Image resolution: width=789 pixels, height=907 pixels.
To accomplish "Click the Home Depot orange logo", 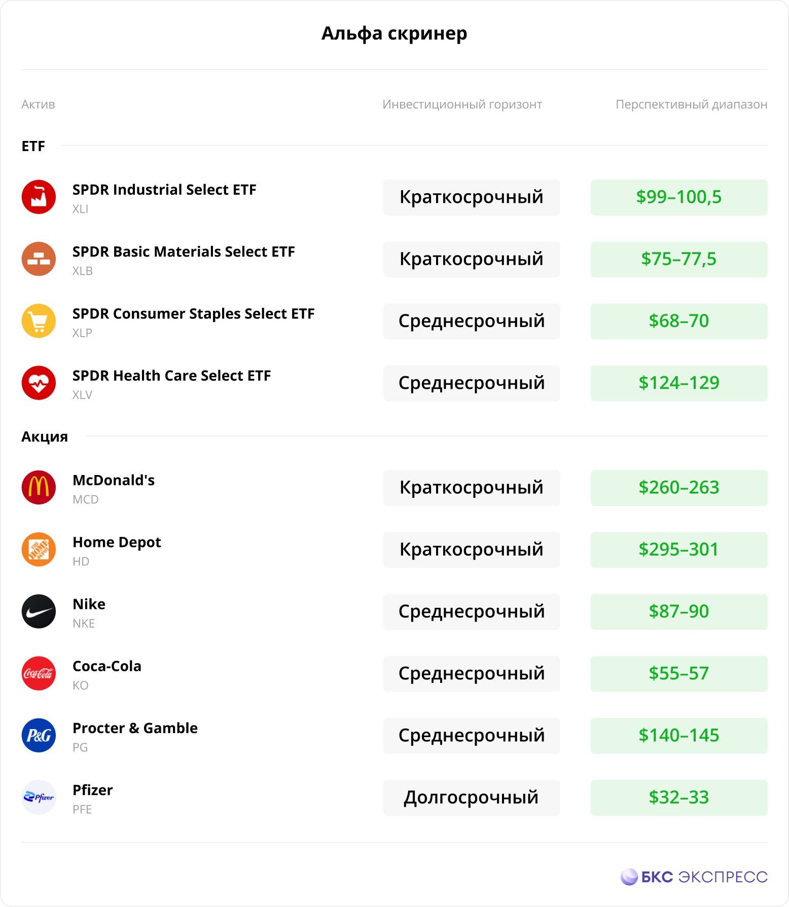I will (x=39, y=549).
